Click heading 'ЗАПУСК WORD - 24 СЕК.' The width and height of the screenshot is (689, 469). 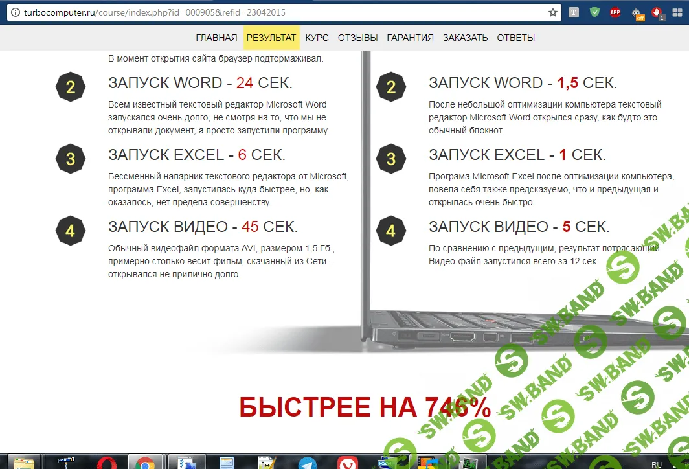(x=200, y=83)
